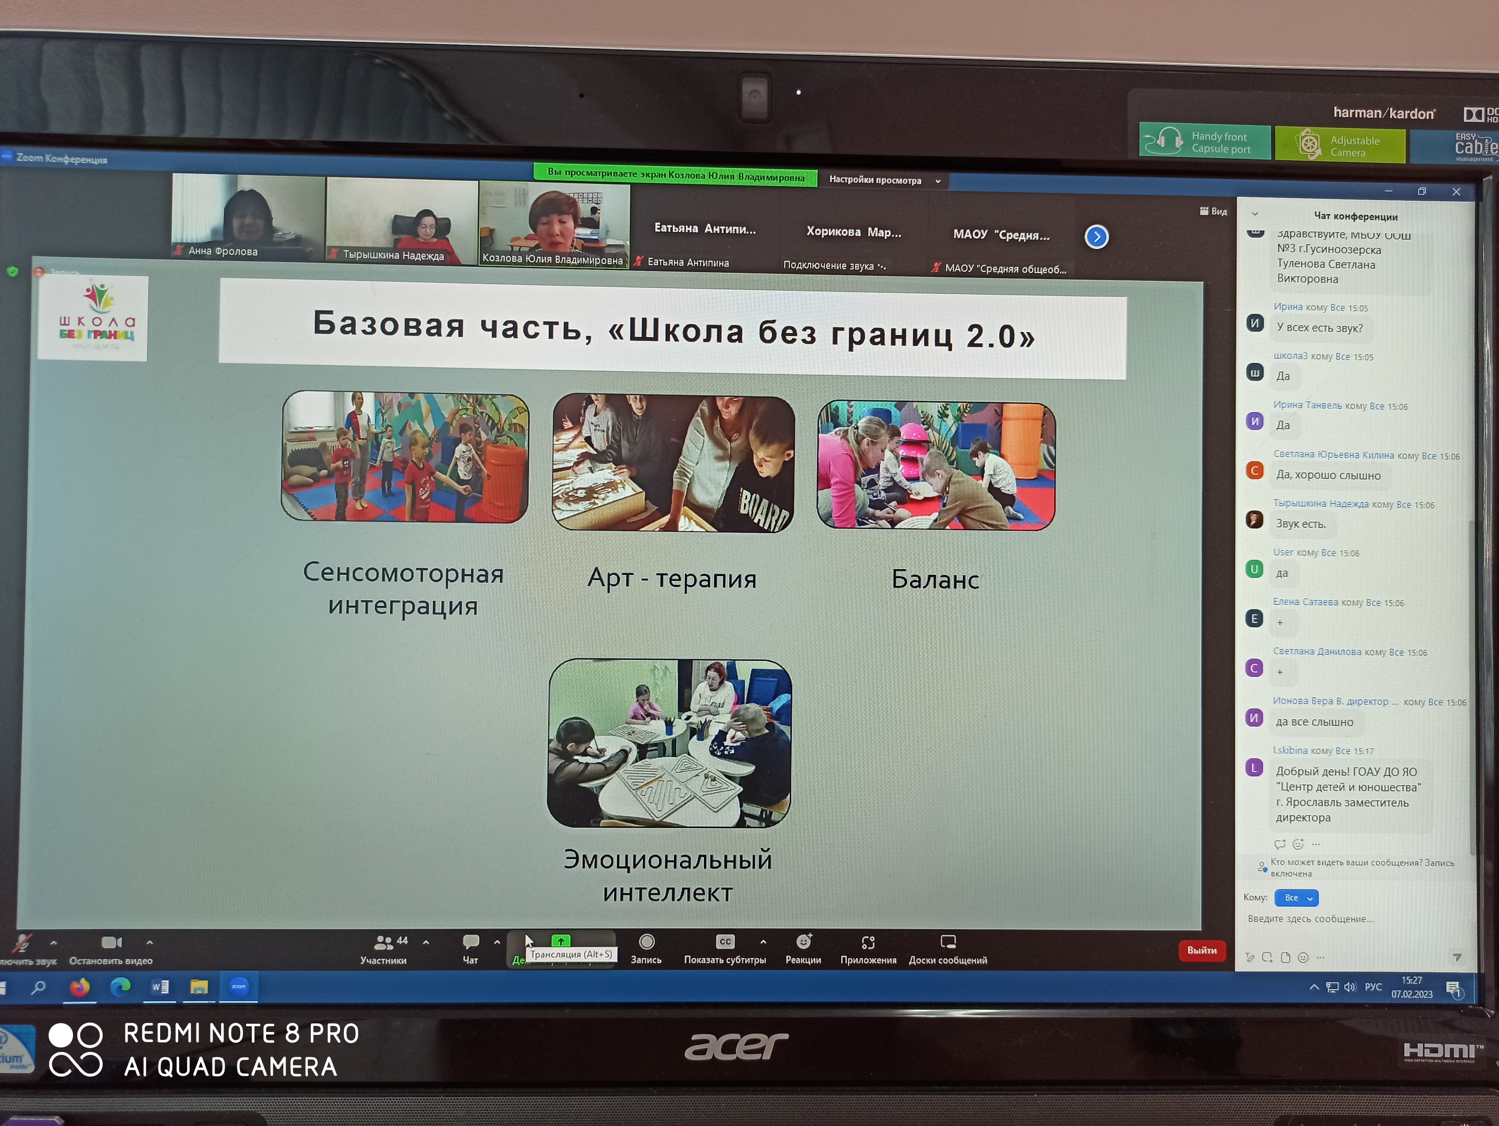Screen dimensions: 1499x1126
Task: Open the Настройки просмотра dropdown
Action: click(x=884, y=180)
